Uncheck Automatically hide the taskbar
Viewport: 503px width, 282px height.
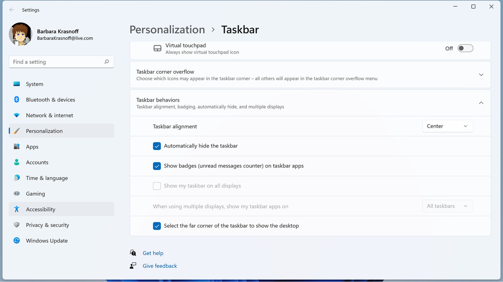[x=157, y=146]
